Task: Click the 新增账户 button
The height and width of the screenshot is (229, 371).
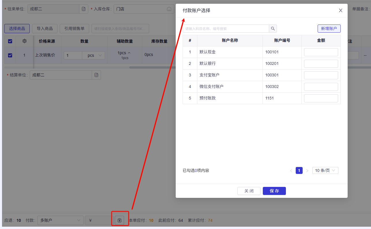Action: [329, 29]
